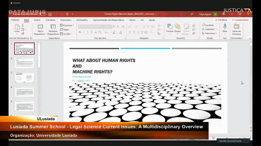Add a Novo Diapositivo slide

click(x=40, y=28)
